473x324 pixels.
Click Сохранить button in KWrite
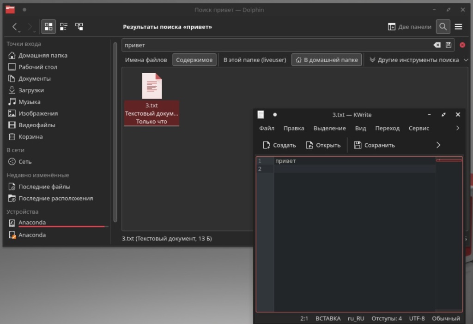tap(374, 145)
